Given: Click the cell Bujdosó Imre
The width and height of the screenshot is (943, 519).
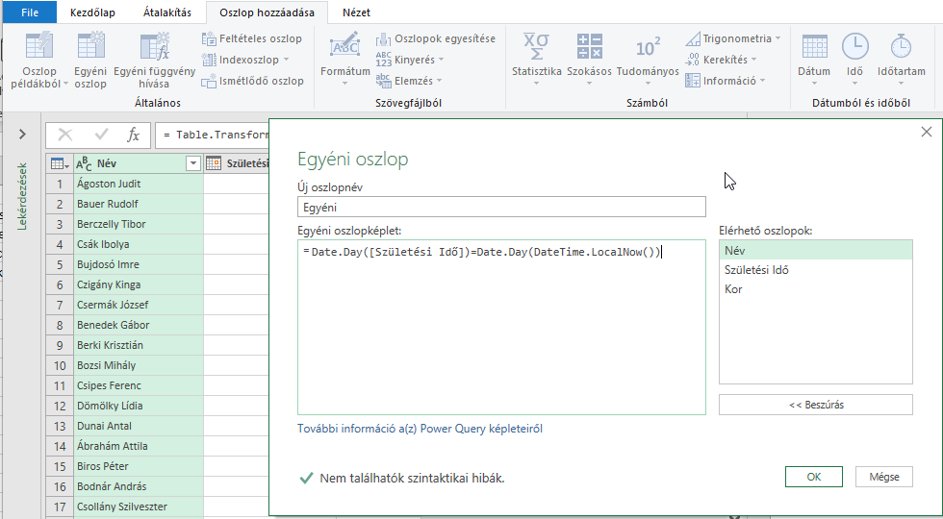Looking at the screenshot, I should pos(139,264).
